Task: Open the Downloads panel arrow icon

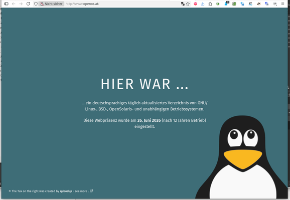Action: 203,4
